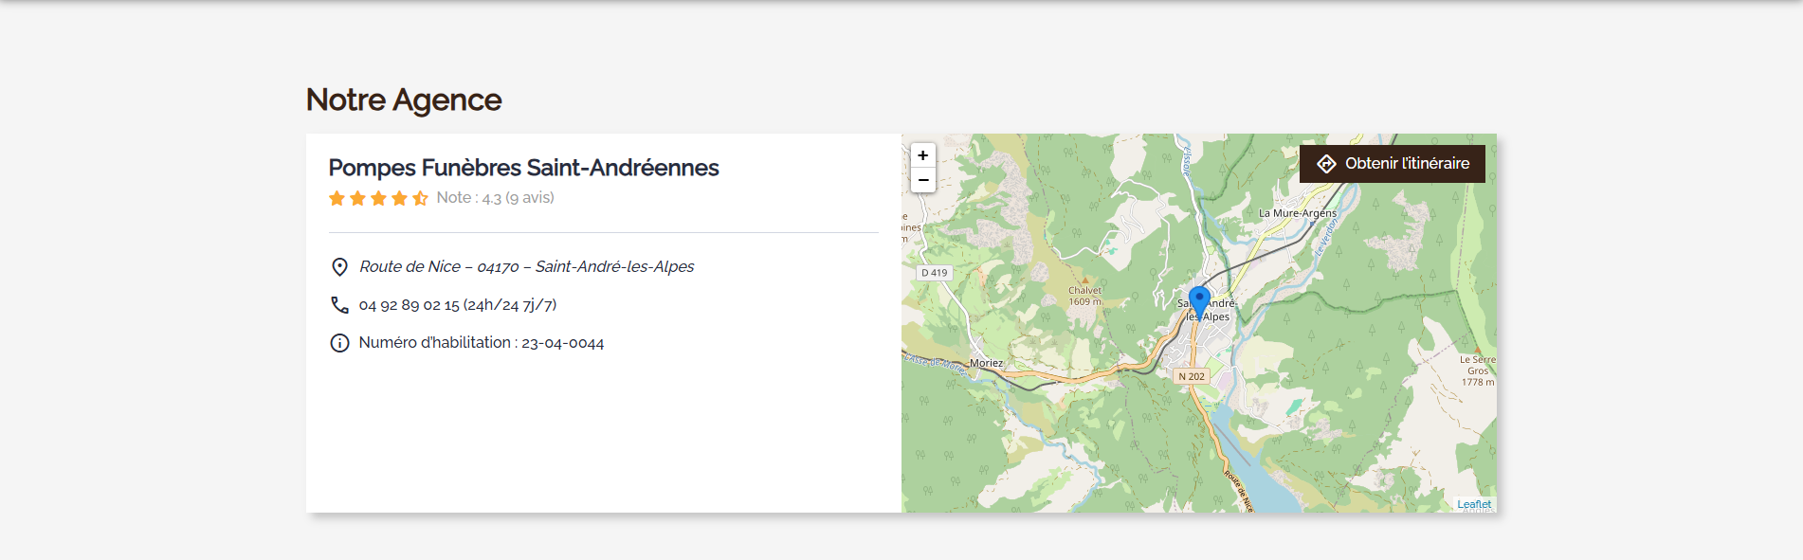Click the address pin icon
Viewport: 1803px width, 560px height.
[x=339, y=267]
